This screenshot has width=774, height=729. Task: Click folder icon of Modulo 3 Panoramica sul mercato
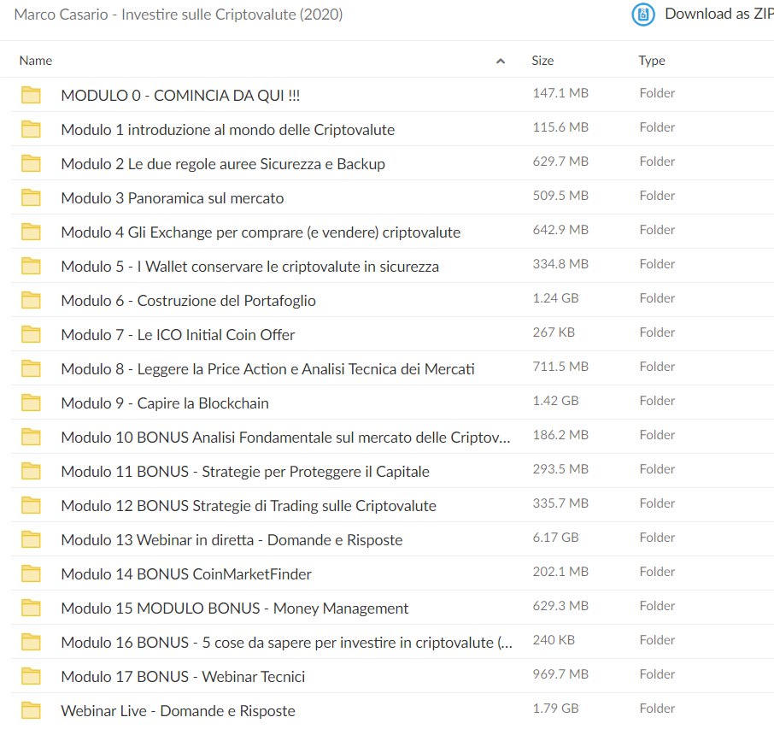(x=31, y=197)
